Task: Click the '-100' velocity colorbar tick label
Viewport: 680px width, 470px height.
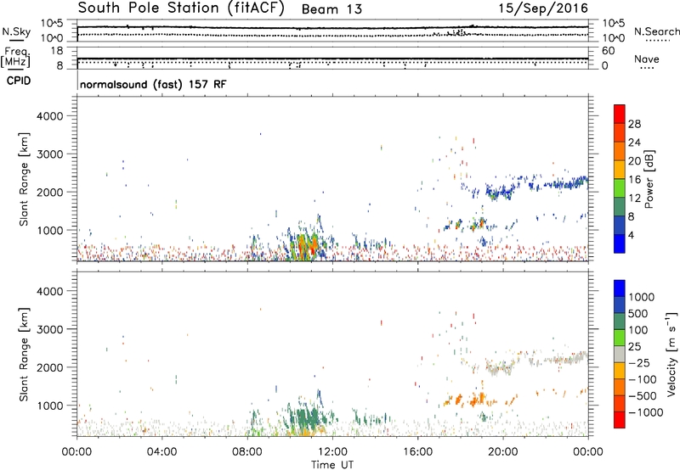Action: point(643,379)
